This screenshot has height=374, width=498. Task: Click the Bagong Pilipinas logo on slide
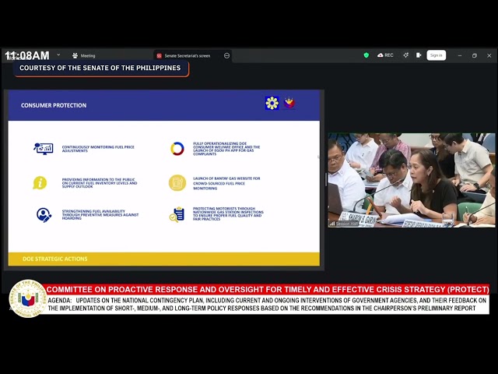click(x=289, y=103)
